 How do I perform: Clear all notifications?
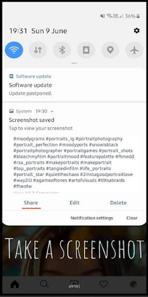click(132, 218)
